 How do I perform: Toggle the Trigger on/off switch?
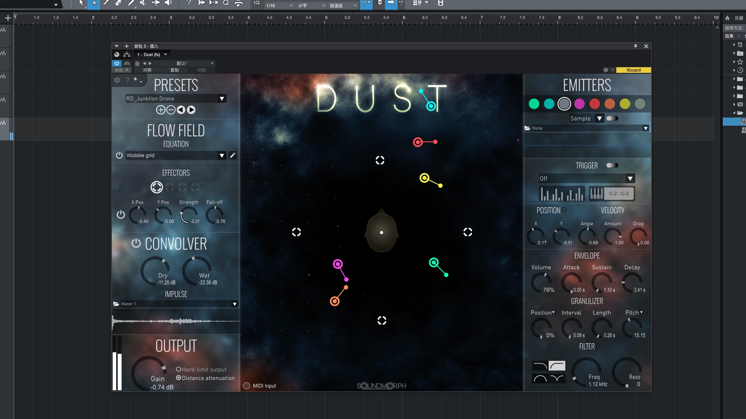click(612, 165)
